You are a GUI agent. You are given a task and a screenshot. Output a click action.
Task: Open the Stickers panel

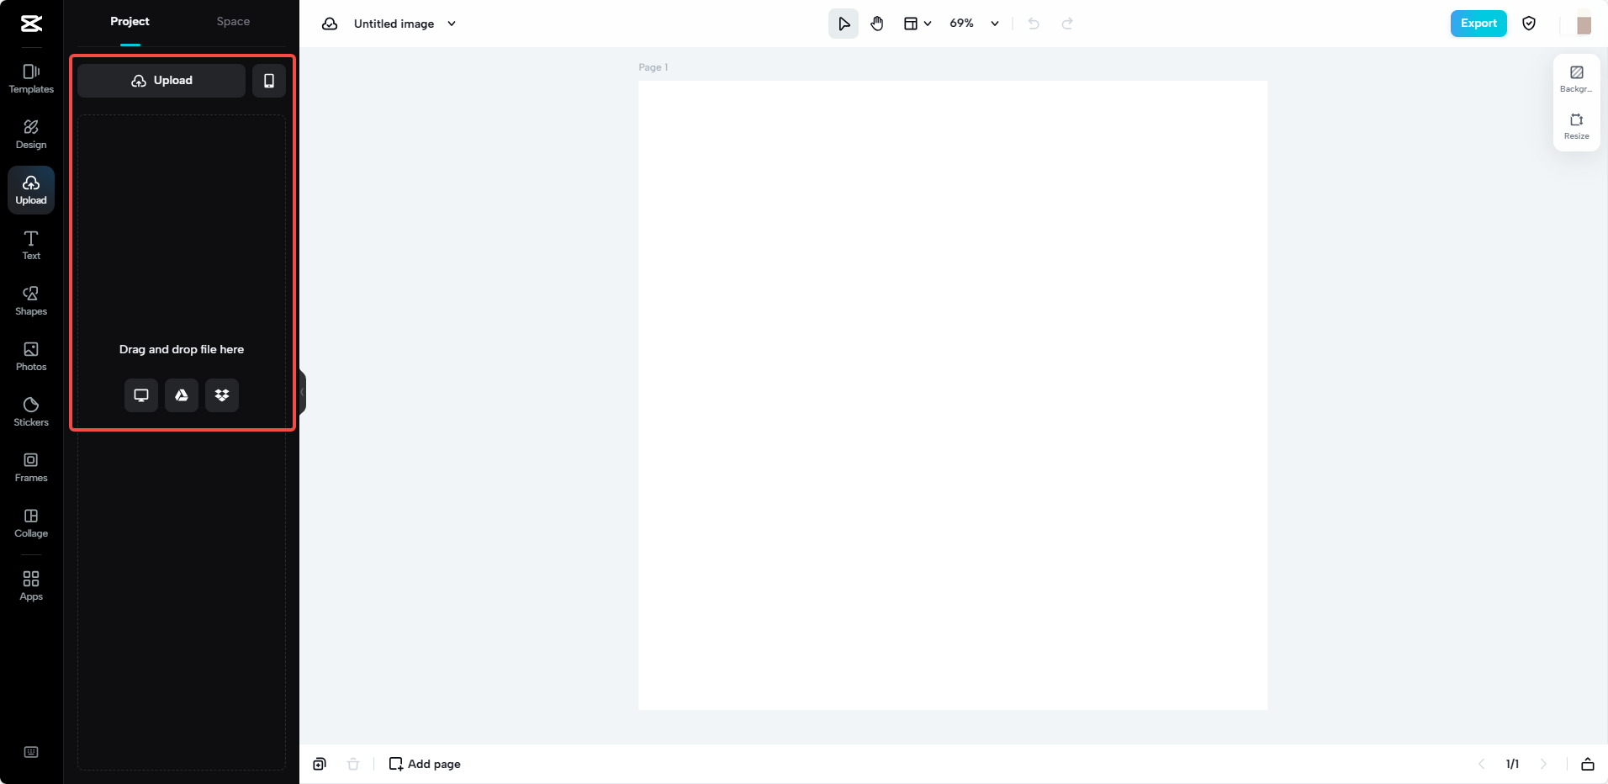31,411
